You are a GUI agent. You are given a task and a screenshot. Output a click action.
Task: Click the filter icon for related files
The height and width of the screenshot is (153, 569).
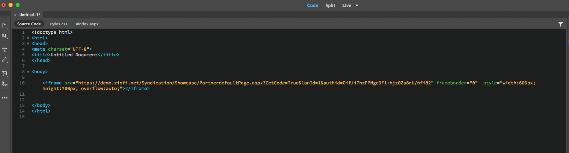tap(561, 24)
